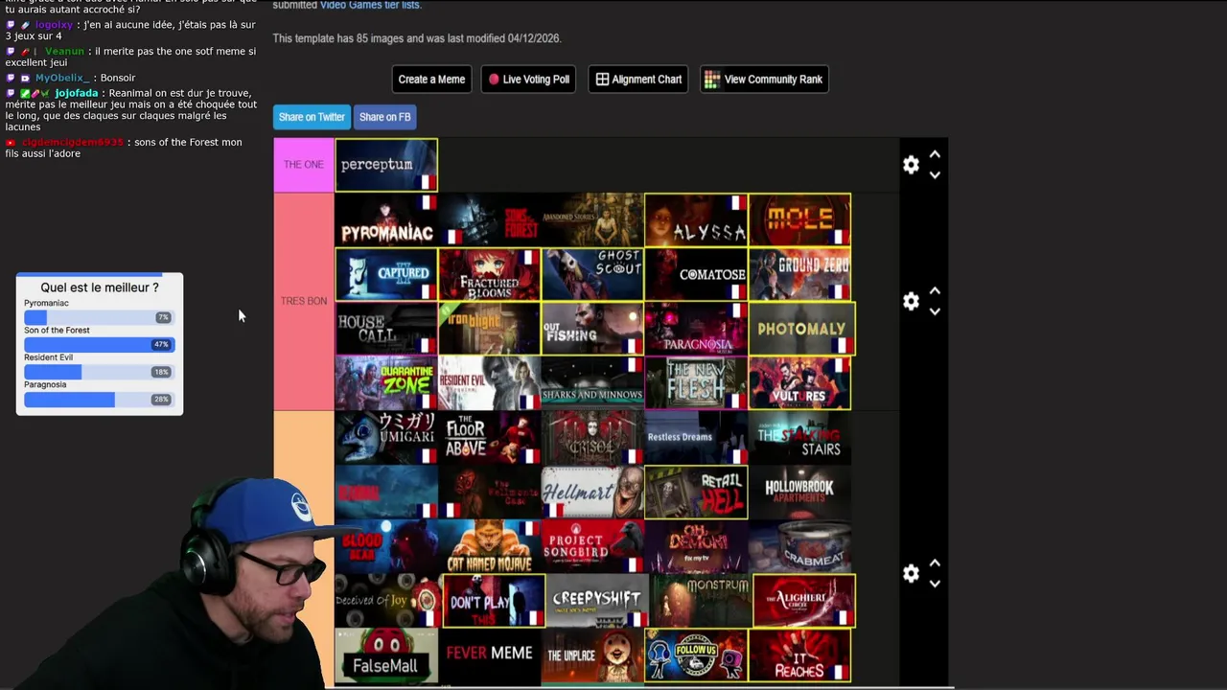This screenshot has width=1227, height=690.
Task: Pick the Deceived of Joy tile
Action: [x=386, y=601]
